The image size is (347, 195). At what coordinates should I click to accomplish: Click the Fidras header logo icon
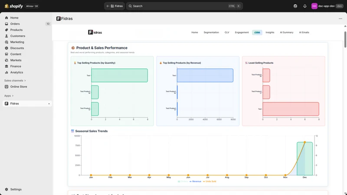(59, 19)
